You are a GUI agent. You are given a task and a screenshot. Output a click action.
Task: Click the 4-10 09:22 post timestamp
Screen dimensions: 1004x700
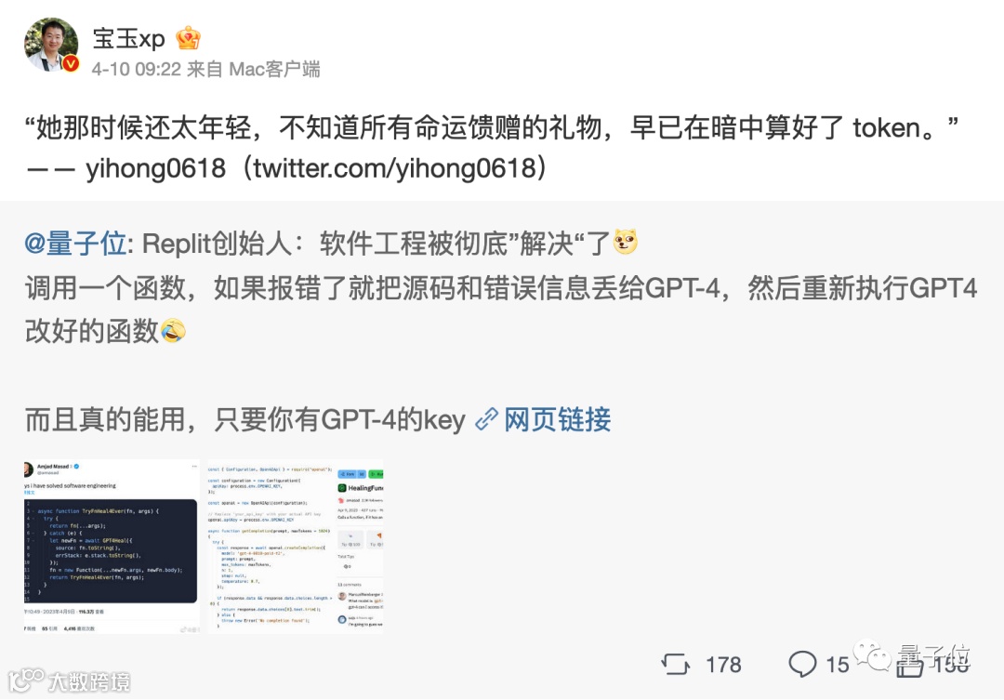coord(137,69)
